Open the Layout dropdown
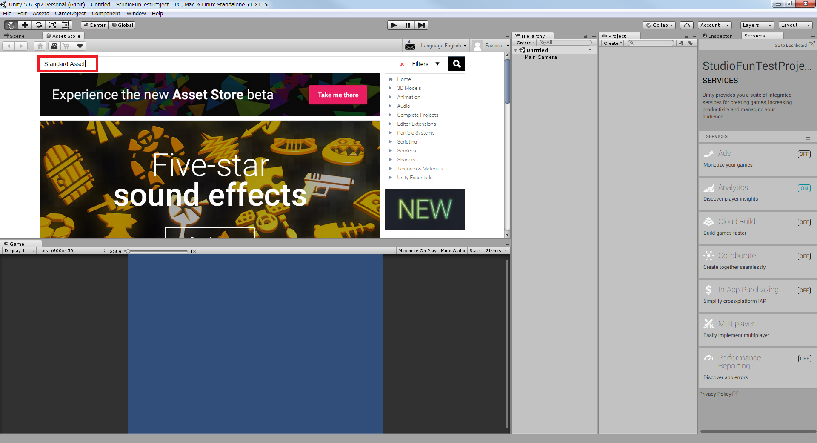 (796, 25)
